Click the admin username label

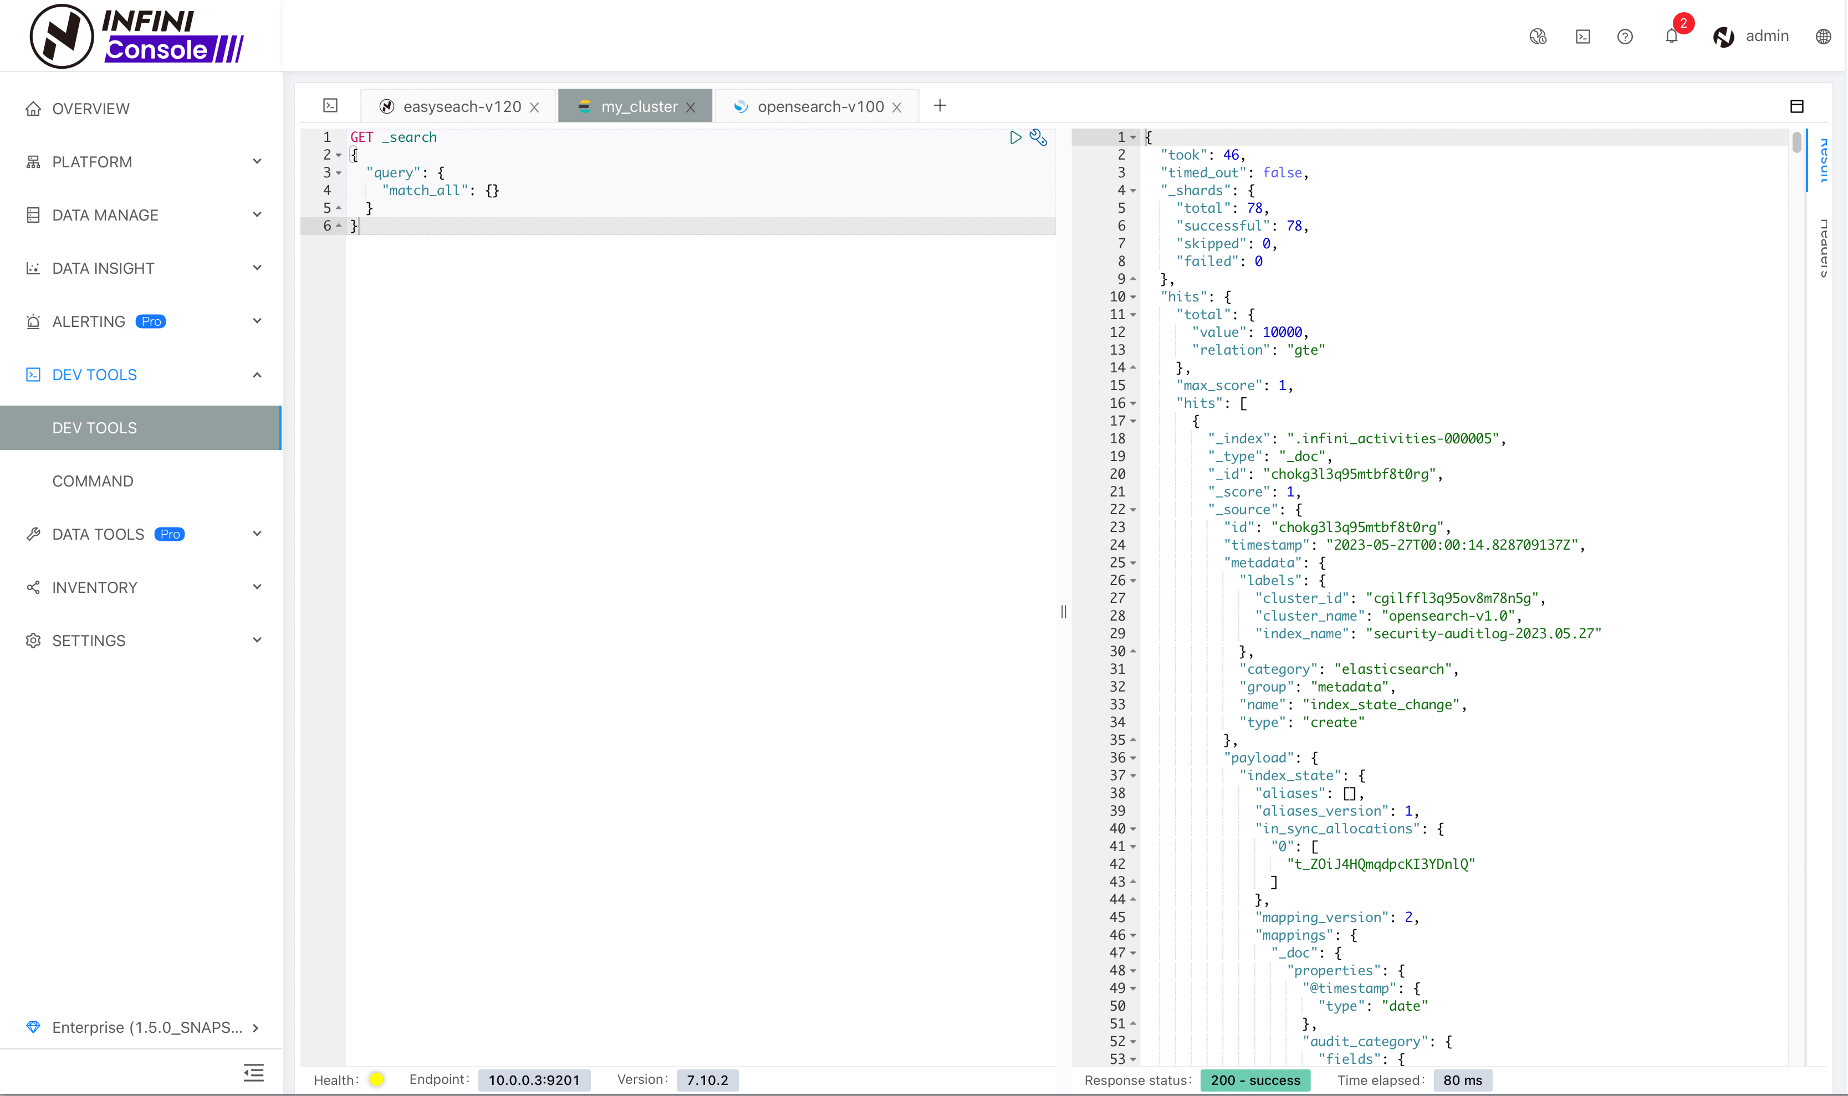(1767, 36)
